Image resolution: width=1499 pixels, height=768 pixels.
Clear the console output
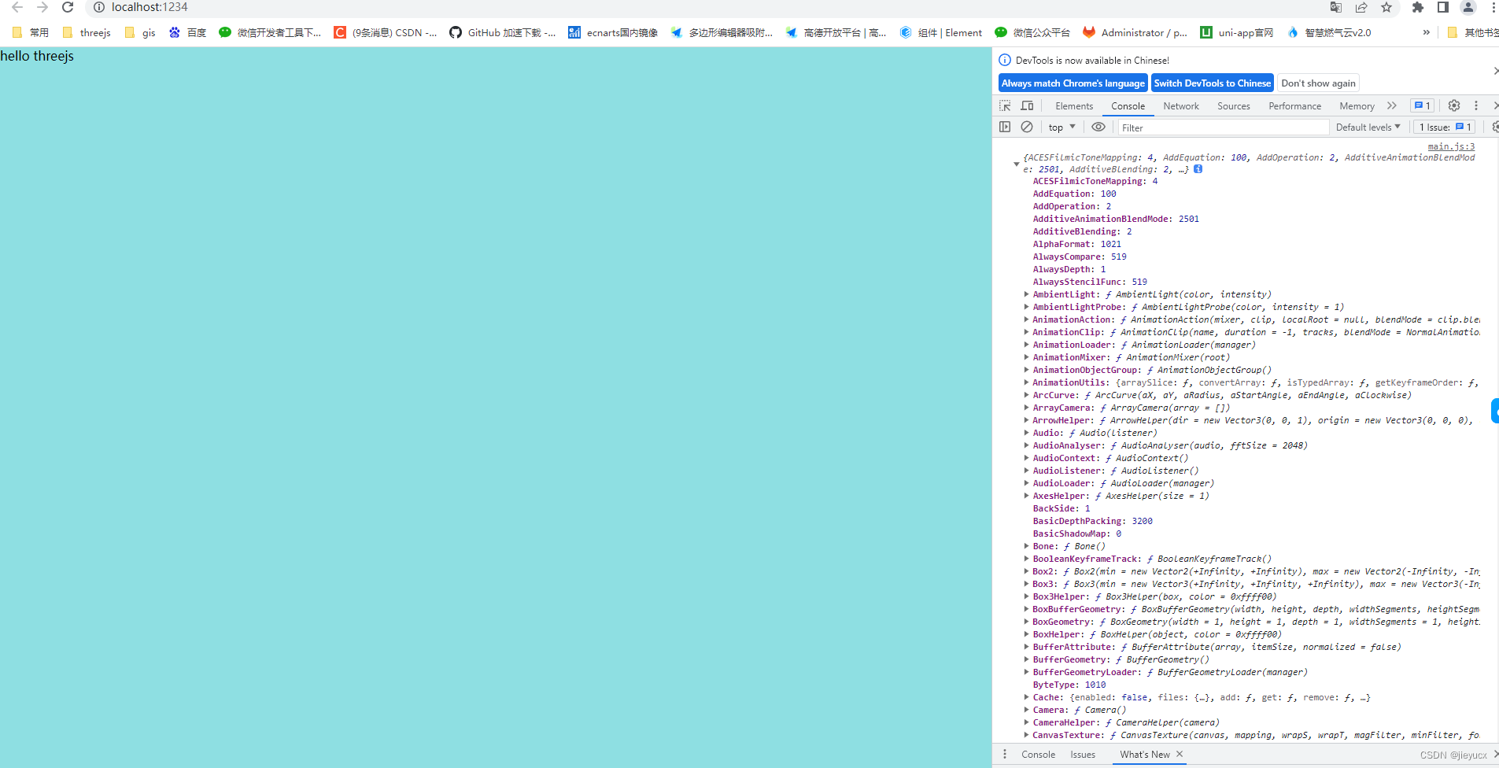(x=1027, y=127)
